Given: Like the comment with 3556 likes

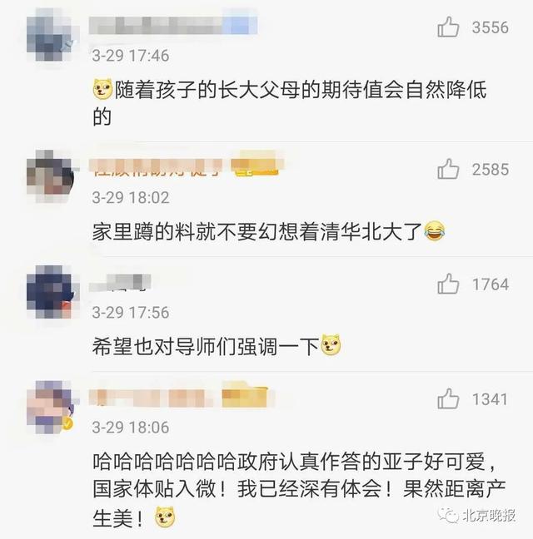Looking at the screenshot, I should pos(448,27).
